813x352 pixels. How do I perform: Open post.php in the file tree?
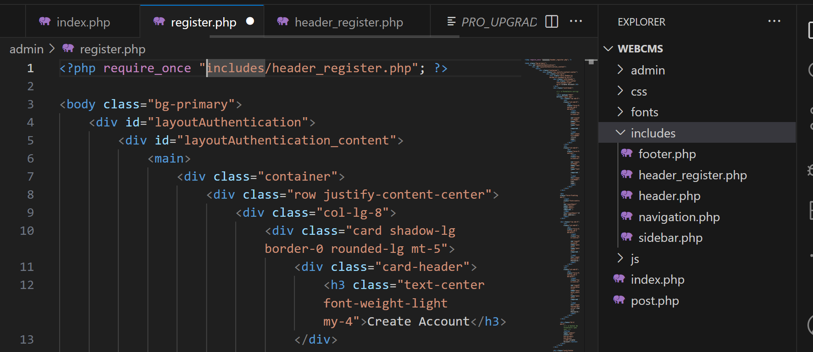pos(655,301)
